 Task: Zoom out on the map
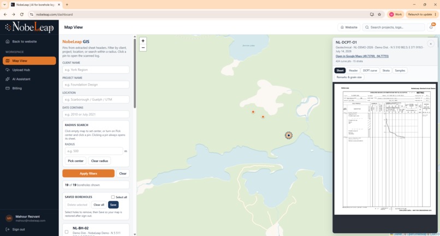pyautogui.click(x=143, y=47)
